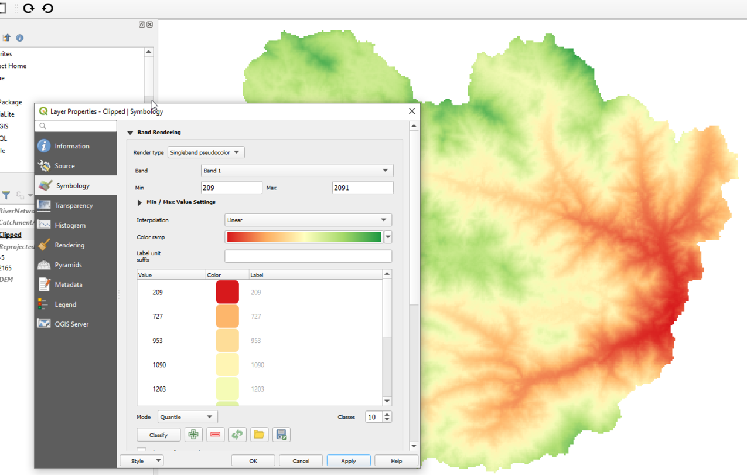Viewport: 747px width, 475px height.
Task: Click the Apply button
Action: click(348, 461)
